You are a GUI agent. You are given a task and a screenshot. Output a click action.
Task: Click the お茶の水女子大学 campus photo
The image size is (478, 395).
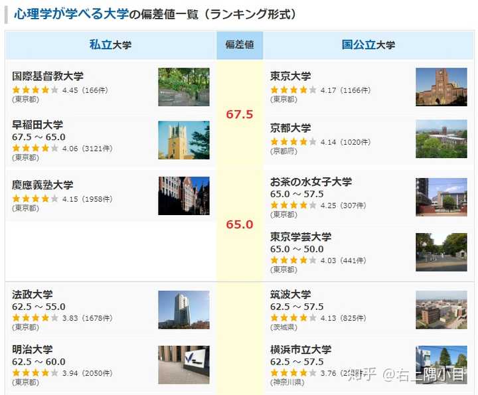tap(441, 197)
